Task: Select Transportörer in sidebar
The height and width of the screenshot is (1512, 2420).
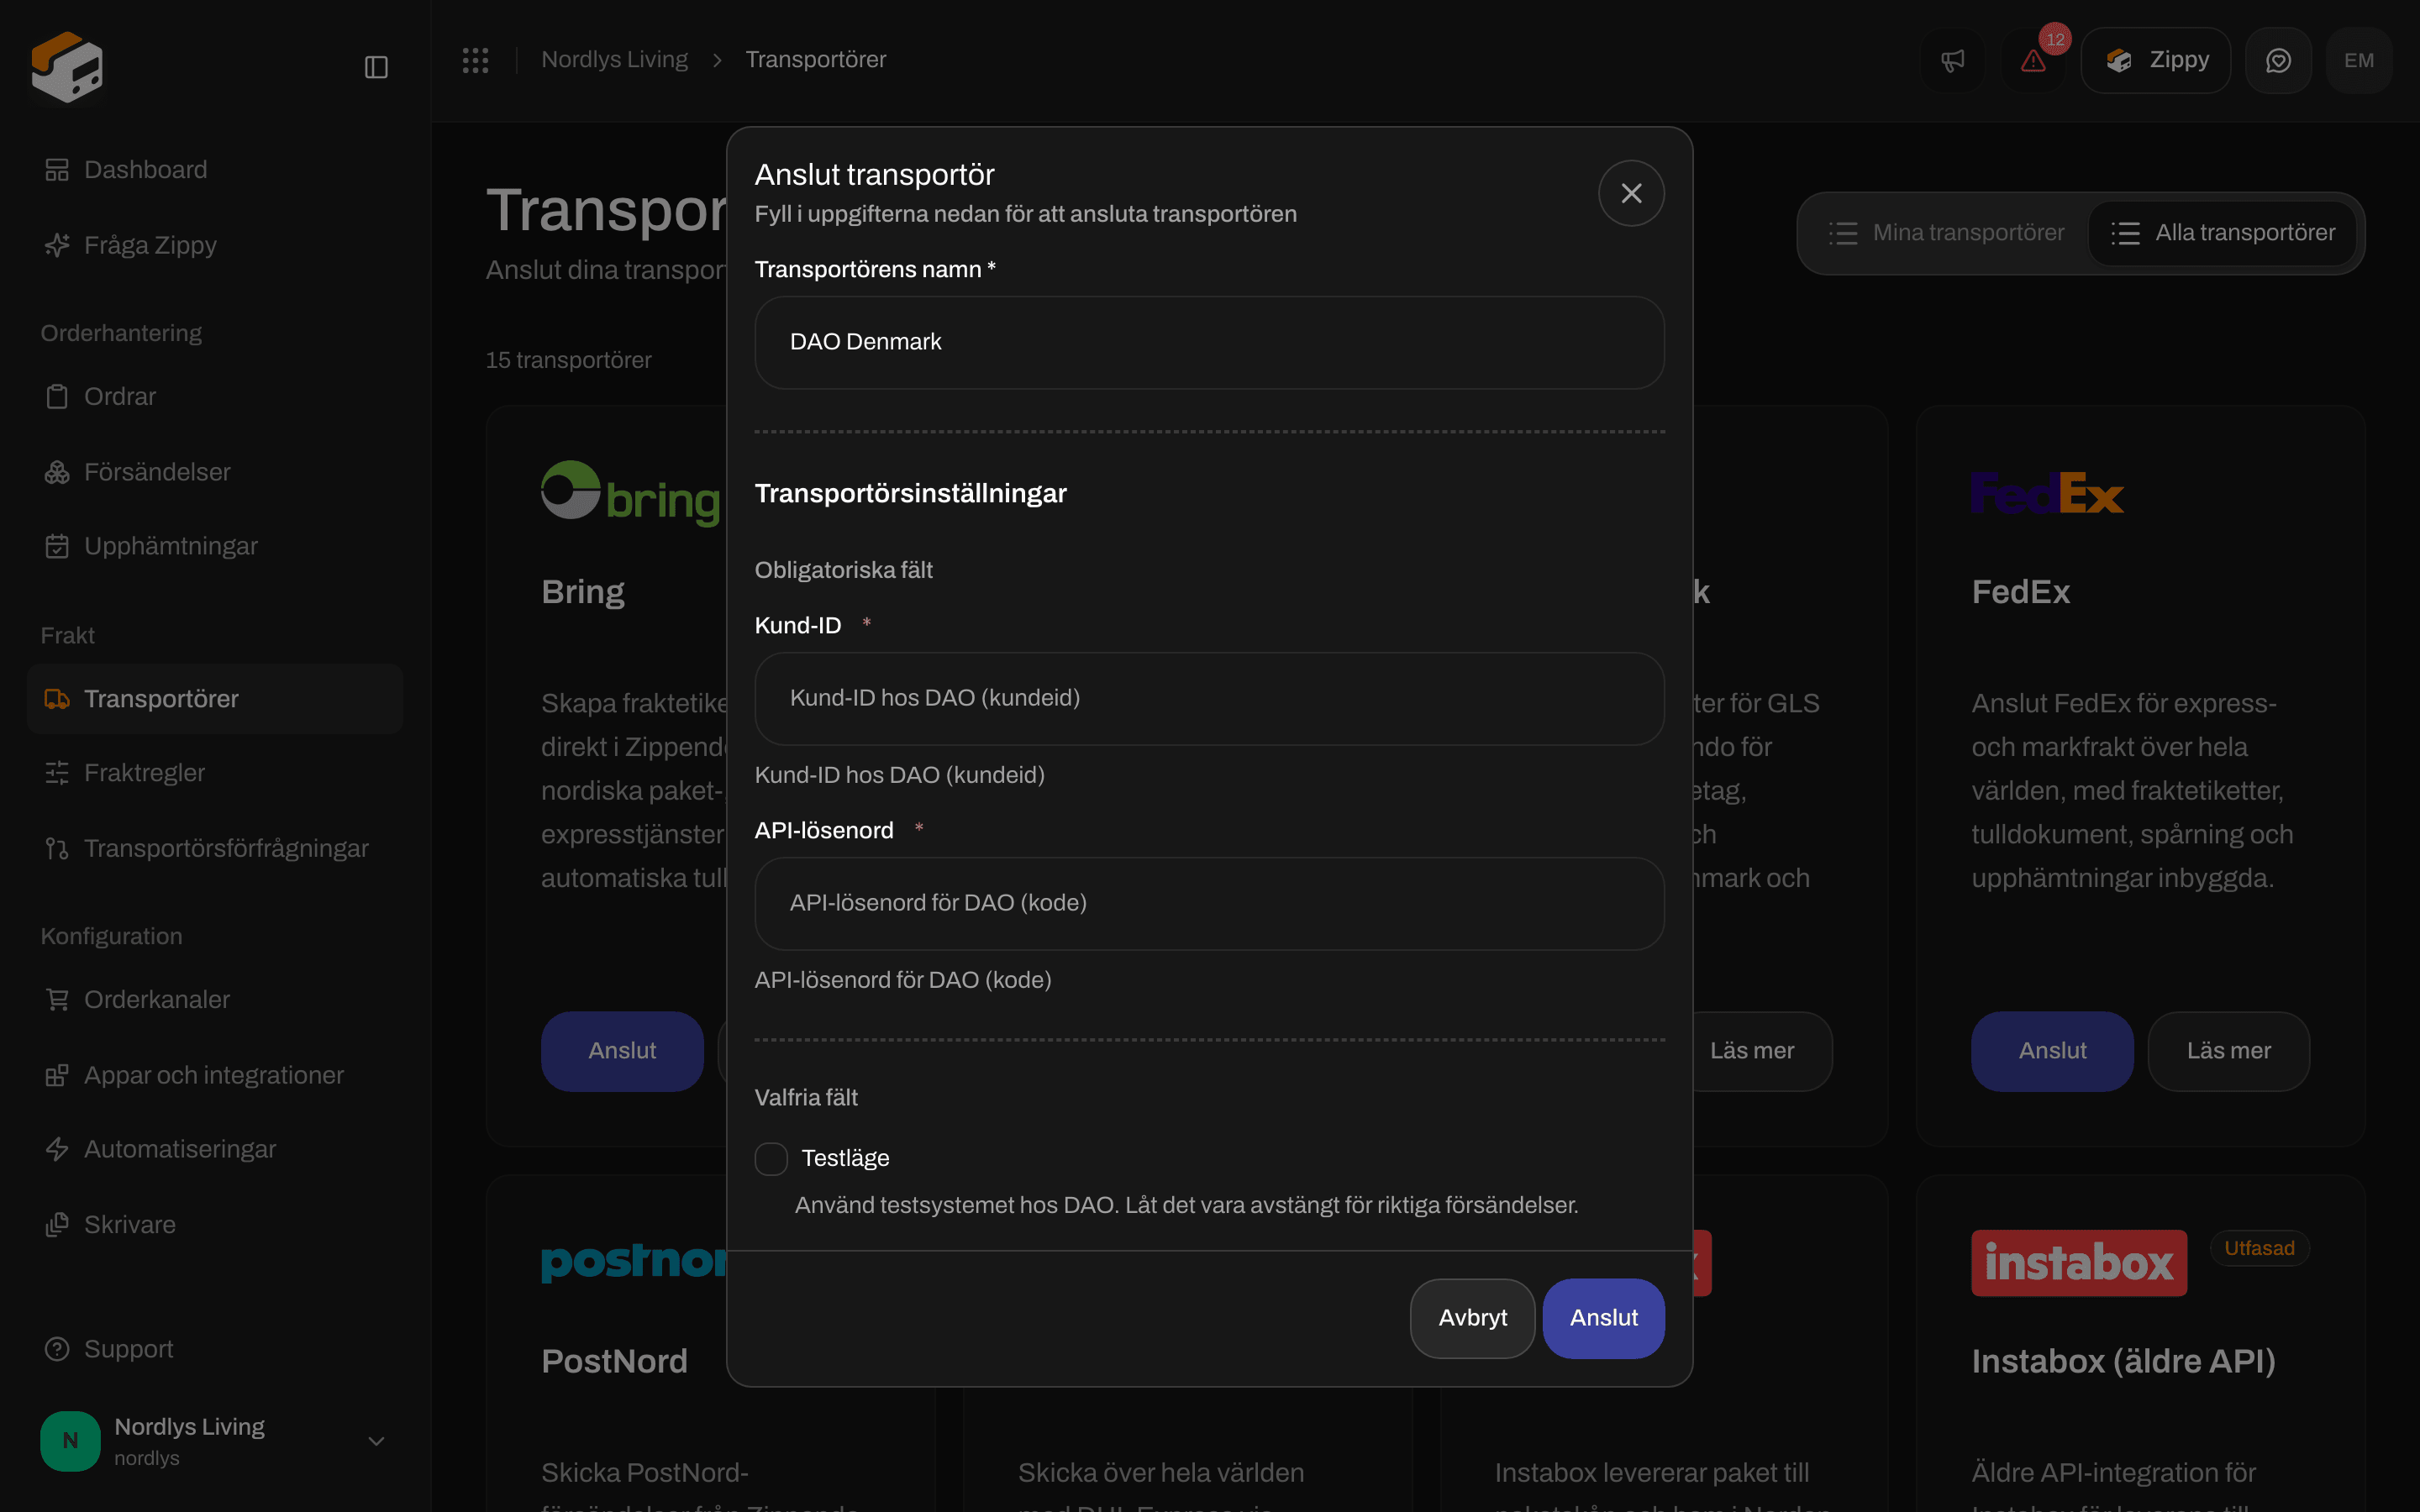Action: click(x=215, y=699)
